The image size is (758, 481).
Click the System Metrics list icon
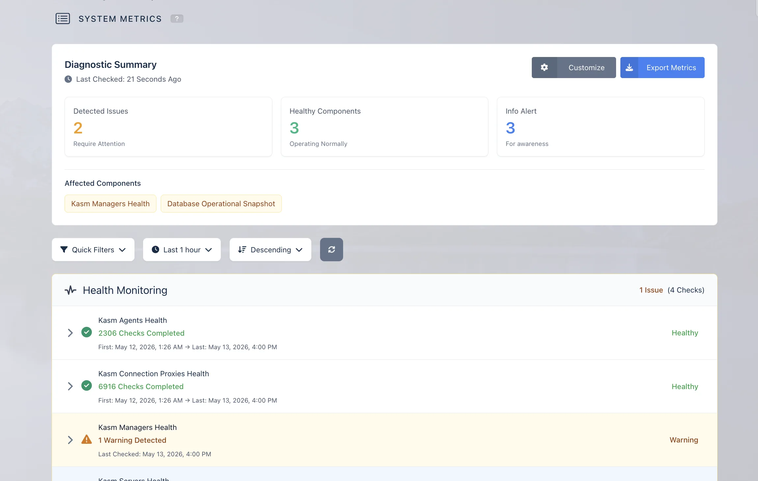click(x=63, y=18)
